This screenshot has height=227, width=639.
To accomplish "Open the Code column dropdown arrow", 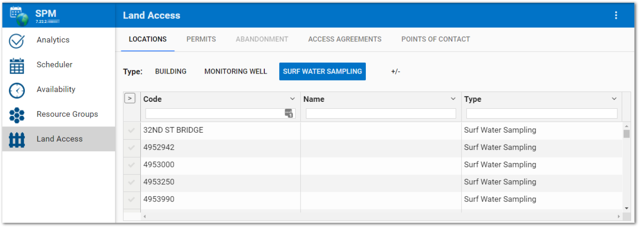I will [292, 99].
